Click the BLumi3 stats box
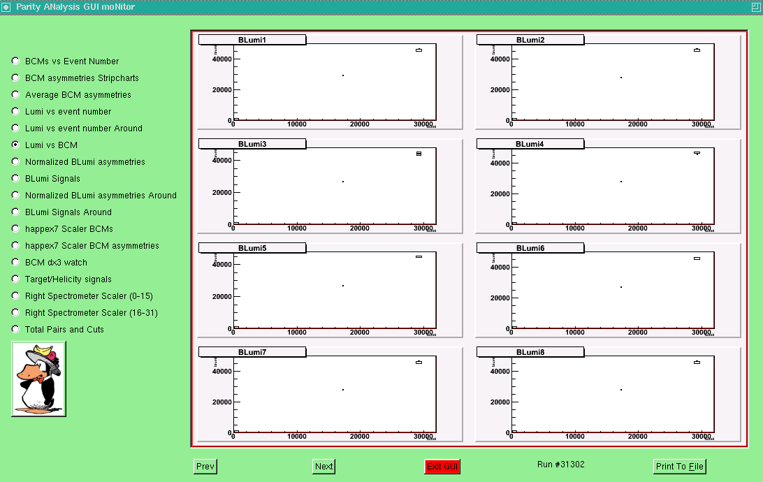Screen dimensions: 763x482 click(419, 154)
